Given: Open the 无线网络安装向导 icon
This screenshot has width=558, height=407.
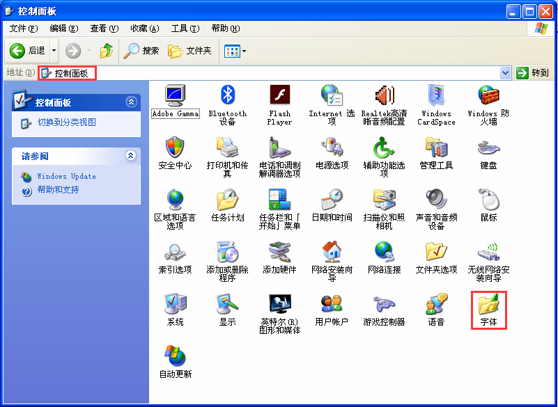Looking at the screenshot, I should 488,252.
